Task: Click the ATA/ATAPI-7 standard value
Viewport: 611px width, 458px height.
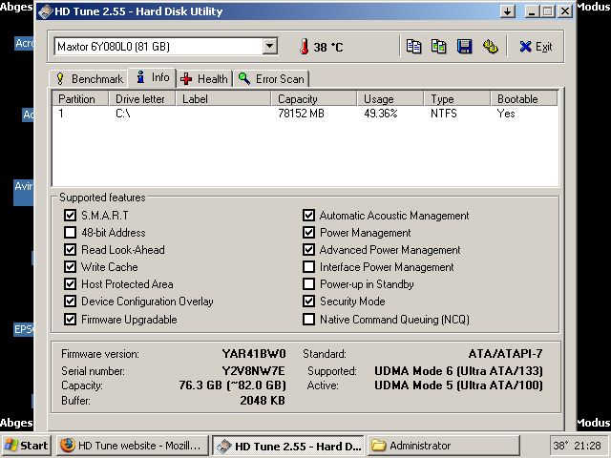Action: coord(505,354)
